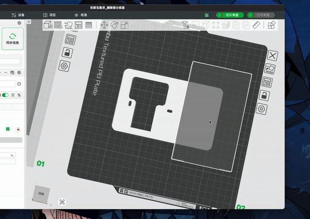
Task: Click the filament settings gear icon
Action: point(19,73)
